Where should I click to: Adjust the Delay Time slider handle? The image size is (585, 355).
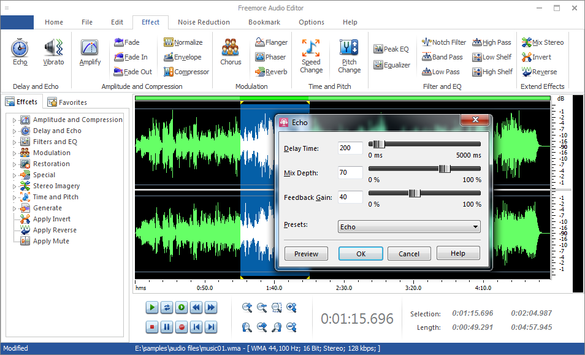(x=379, y=144)
